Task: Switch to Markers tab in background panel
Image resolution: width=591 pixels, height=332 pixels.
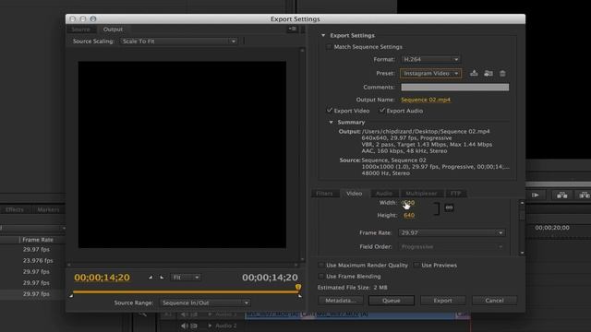Action: click(48, 209)
